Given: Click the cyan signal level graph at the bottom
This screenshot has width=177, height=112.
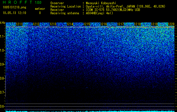Looking at the screenshot, I should click(x=90, y=111).
